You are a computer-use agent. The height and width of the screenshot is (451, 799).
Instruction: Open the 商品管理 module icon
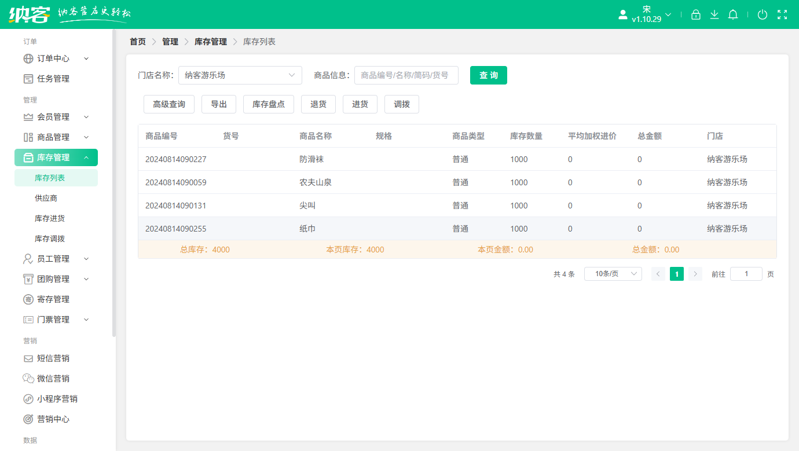click(28, 137)
